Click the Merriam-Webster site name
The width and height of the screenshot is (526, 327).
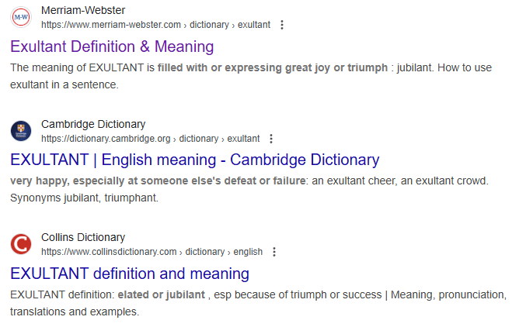pyautogui.click(x=85, y=11)
